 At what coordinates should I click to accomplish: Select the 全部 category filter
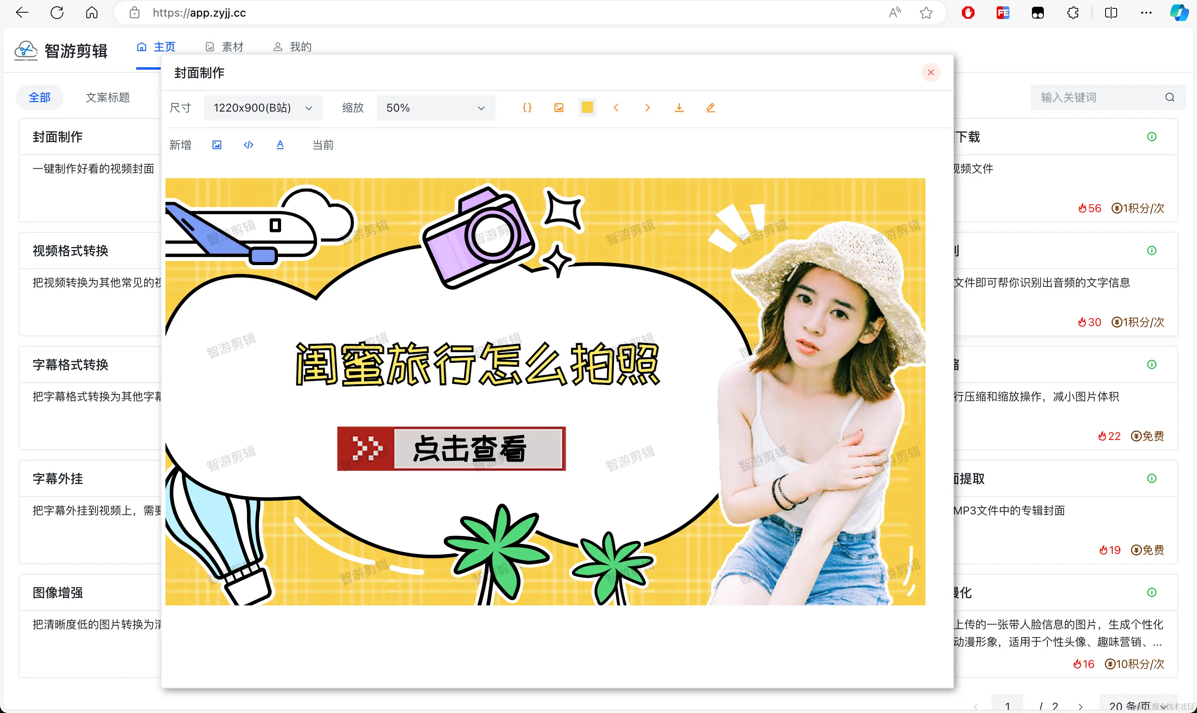click(40, 97)
